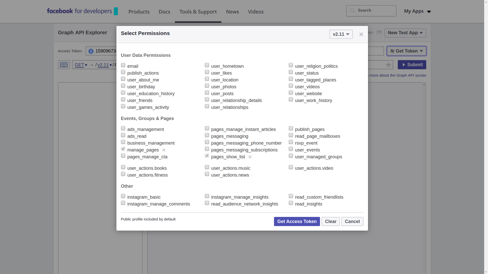
Task: Tick the ads_read checkbox
Action: pos(123,135)
